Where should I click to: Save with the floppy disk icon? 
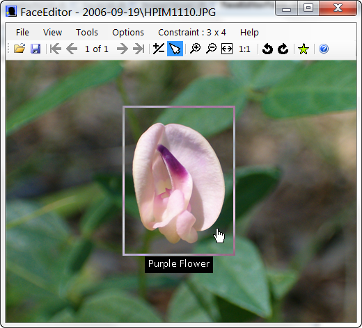tap(36, 49)
